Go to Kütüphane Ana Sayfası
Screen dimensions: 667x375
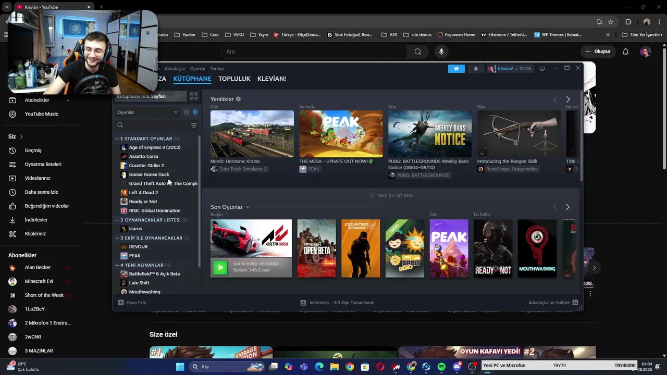[x=150, y=96]
